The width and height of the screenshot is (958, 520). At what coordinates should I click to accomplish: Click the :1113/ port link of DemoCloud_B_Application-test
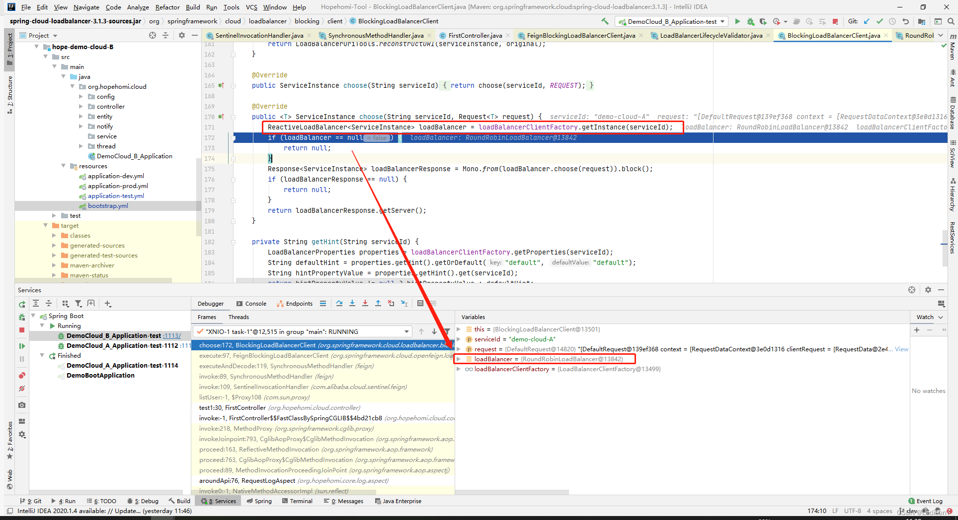[x=172, y=336]
